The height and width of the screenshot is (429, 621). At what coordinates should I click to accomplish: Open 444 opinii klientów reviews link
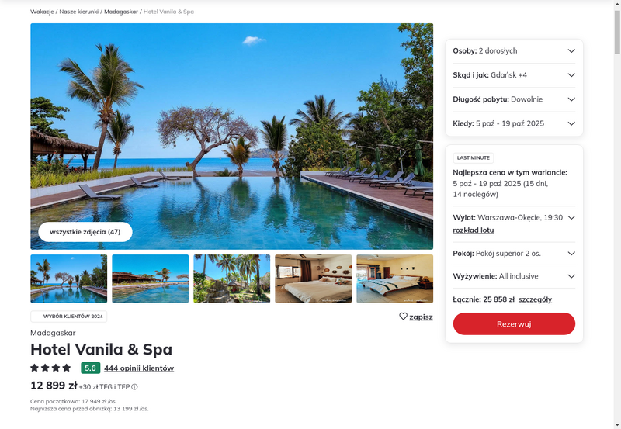pos(139,368)
